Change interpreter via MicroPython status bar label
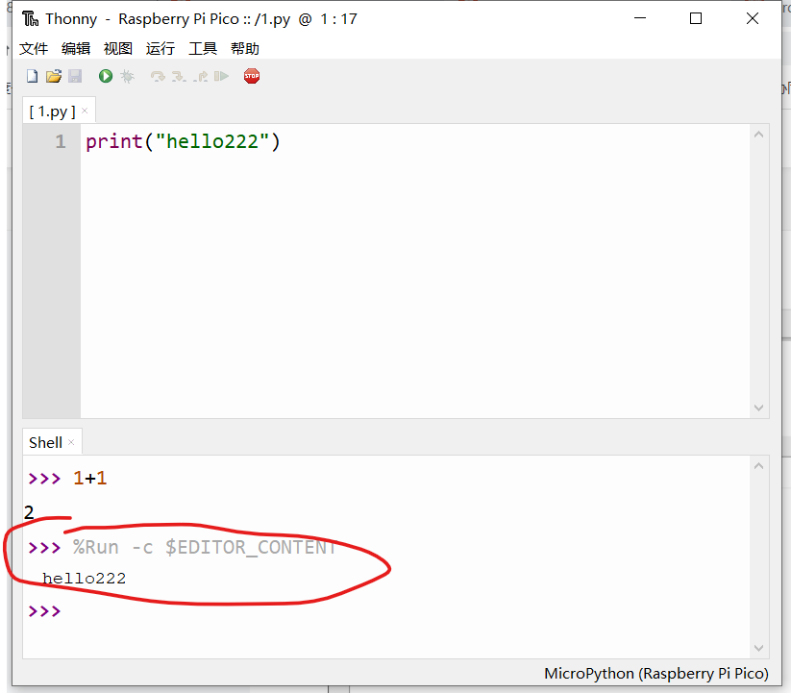Viewport: 791px width, 693px height. pos(655,673)
